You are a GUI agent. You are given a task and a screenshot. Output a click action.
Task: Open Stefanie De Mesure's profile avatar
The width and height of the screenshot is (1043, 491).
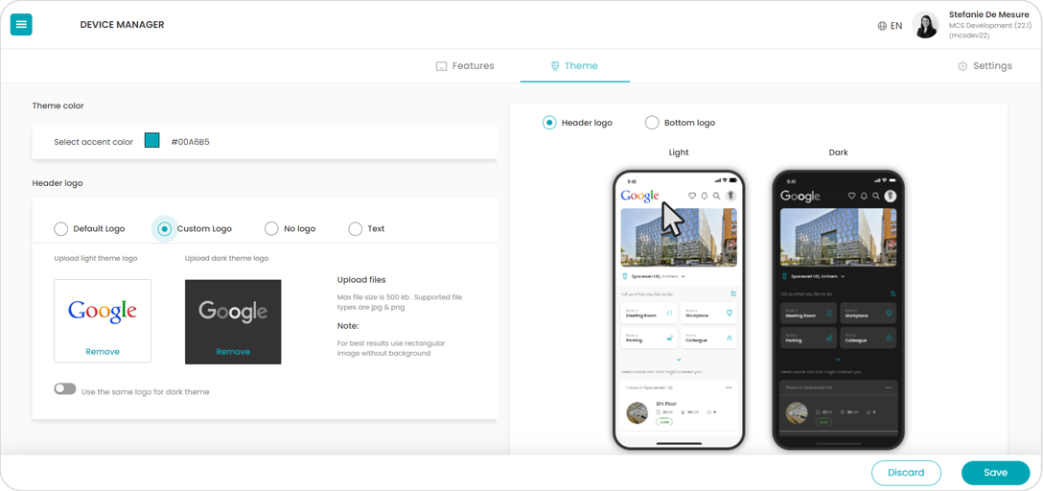925,25
